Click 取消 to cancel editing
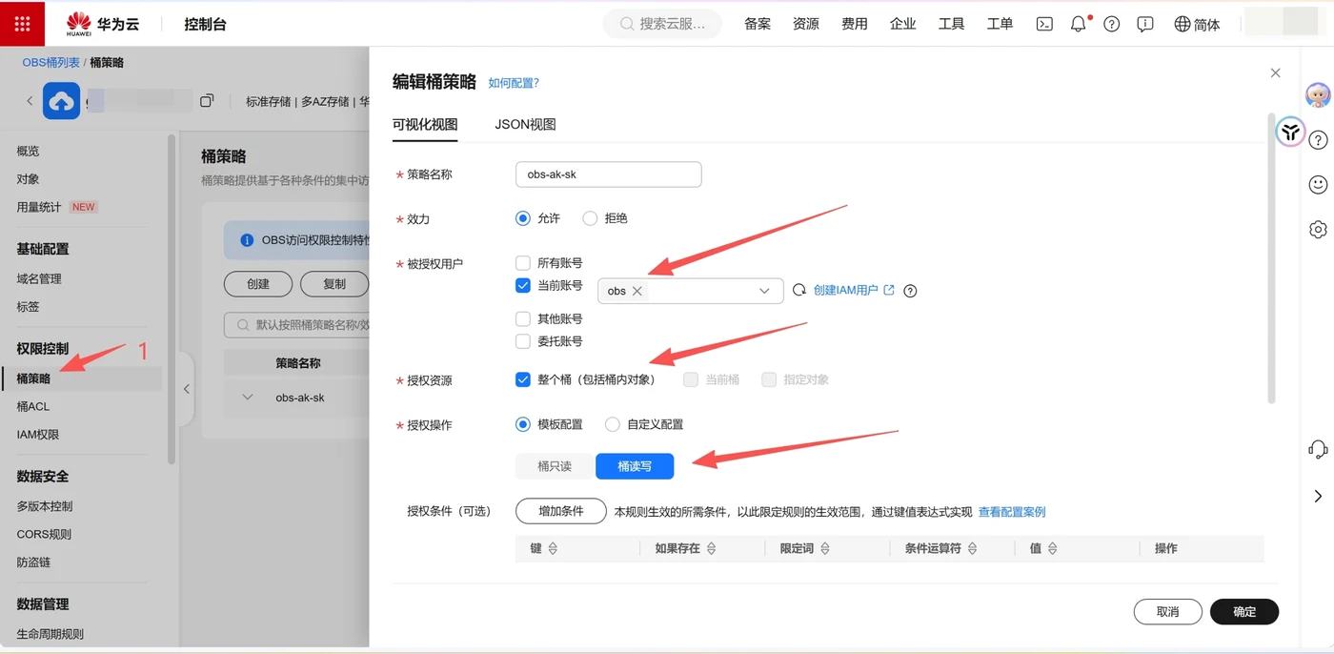 (1167, 612)
